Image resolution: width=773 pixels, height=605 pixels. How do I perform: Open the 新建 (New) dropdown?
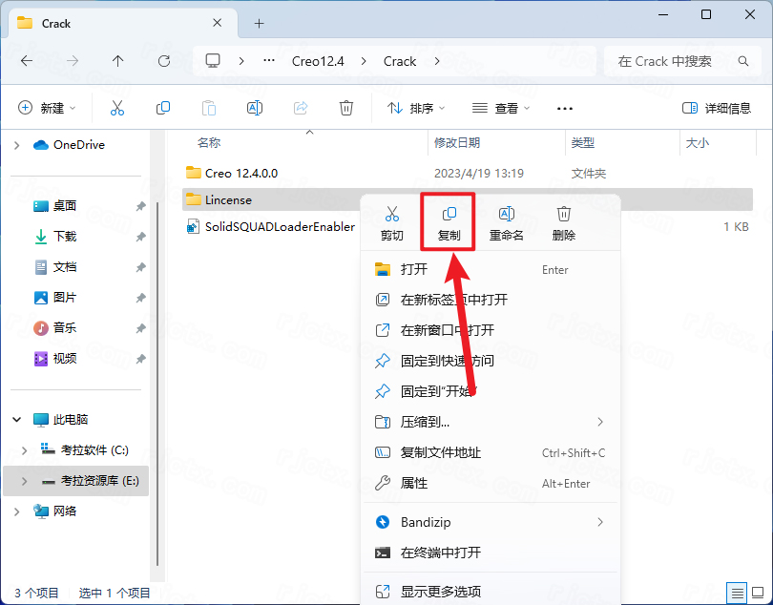click(47, 108)
